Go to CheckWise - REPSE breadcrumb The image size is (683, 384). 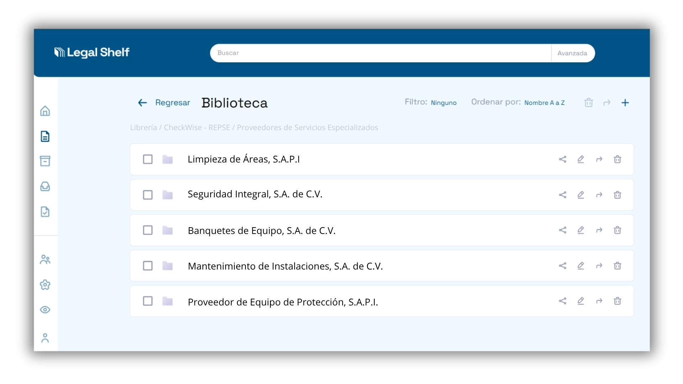coord(197,127)
